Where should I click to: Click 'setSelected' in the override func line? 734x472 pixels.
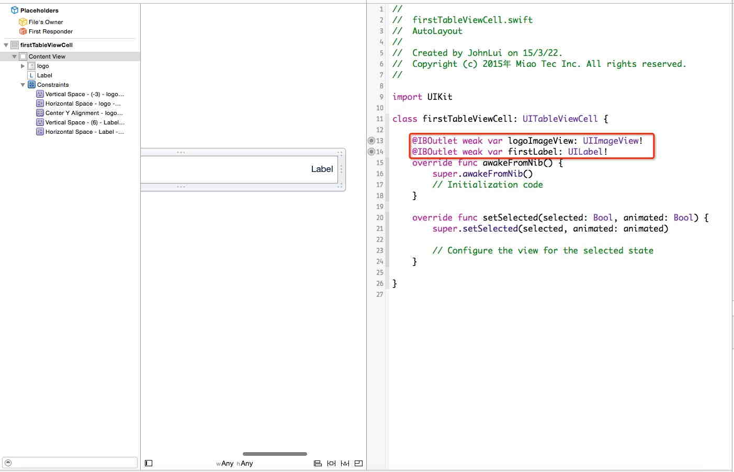coord(510,217)
